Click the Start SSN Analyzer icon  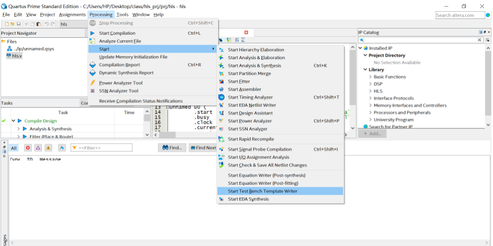tap(221, 129)
